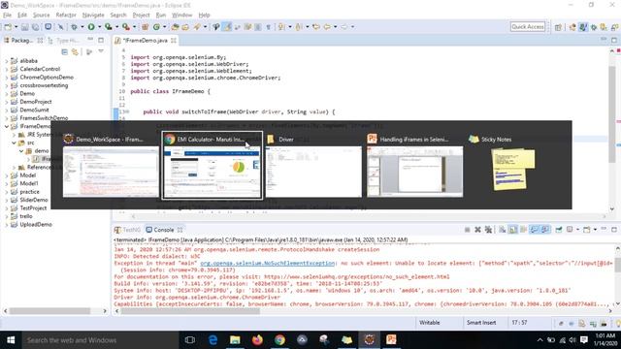621x349 pixels.
Task: Open the Refactor menu
Action: pos(66,16)
